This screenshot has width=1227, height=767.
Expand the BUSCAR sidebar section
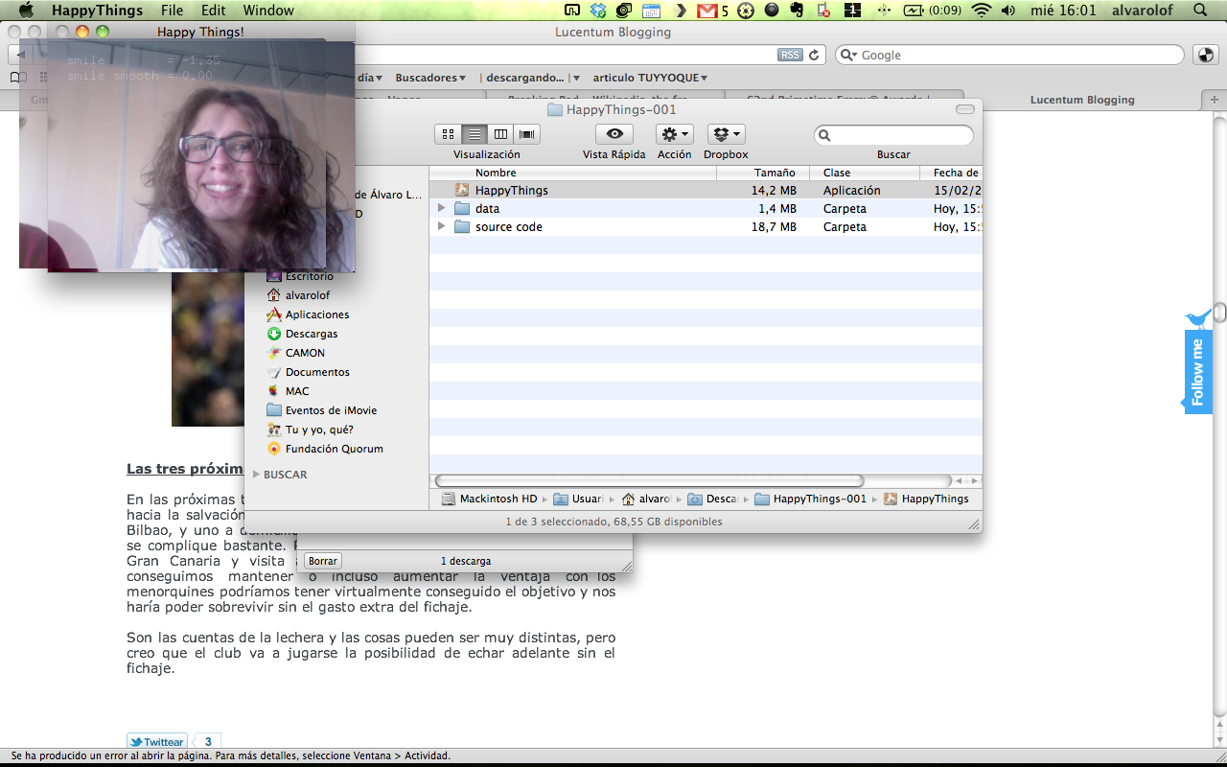257,475
